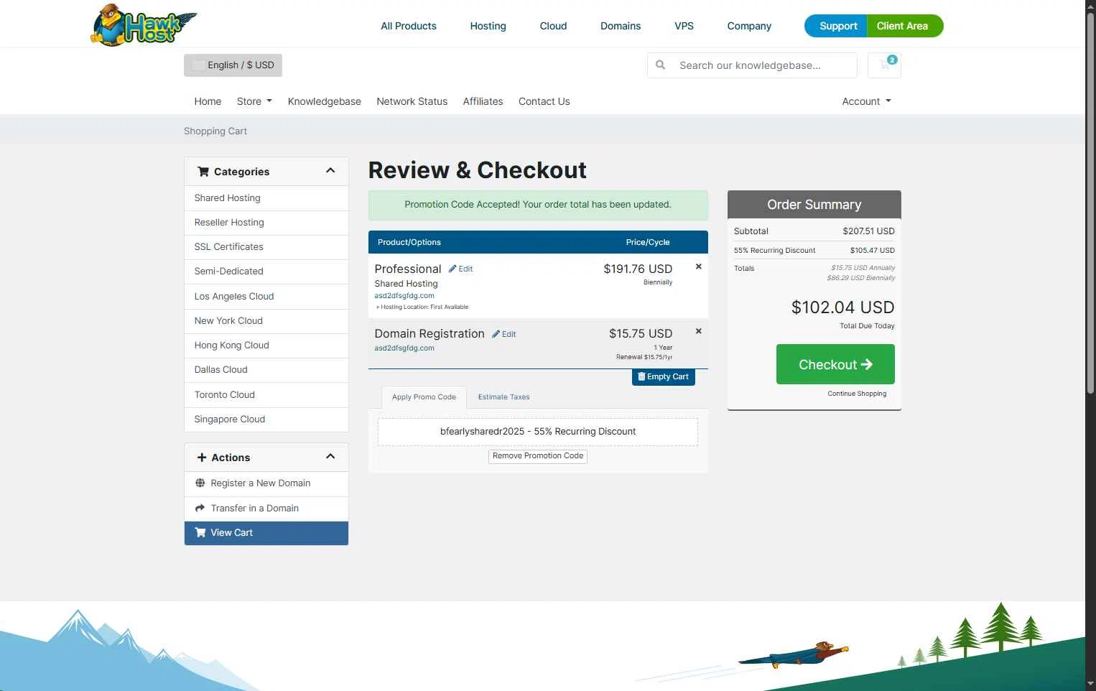Open the Hong Kong Cloud category

coord(266,345)
